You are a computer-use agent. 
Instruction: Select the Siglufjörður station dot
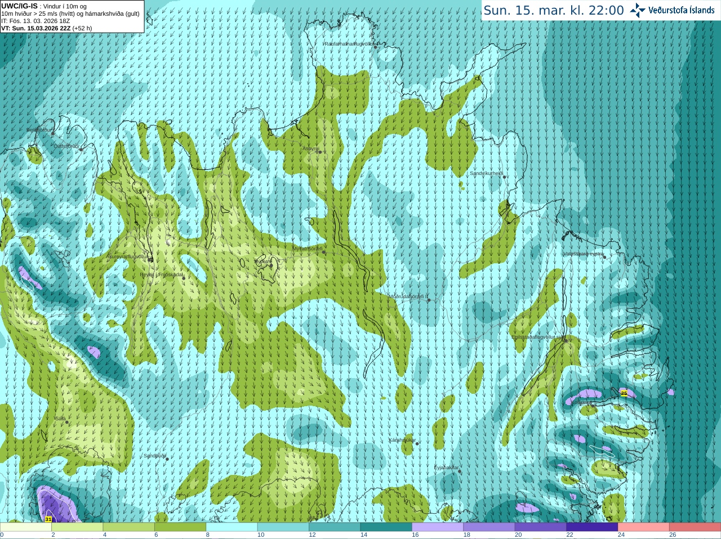pos(54,133)
